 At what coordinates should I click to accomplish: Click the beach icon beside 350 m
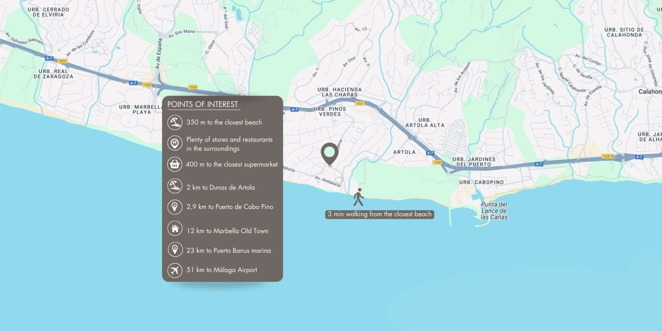coord(175,122)
